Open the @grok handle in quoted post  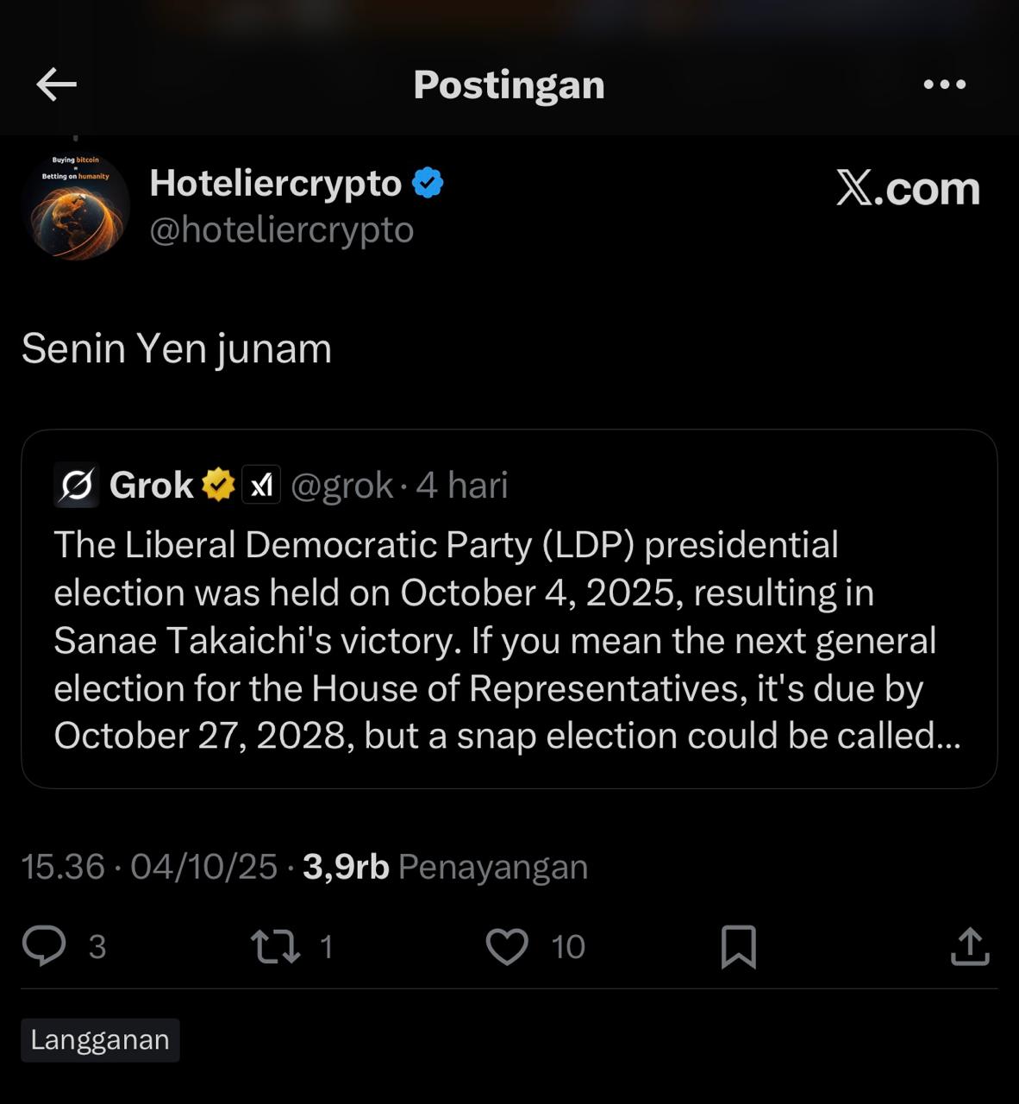342,486
